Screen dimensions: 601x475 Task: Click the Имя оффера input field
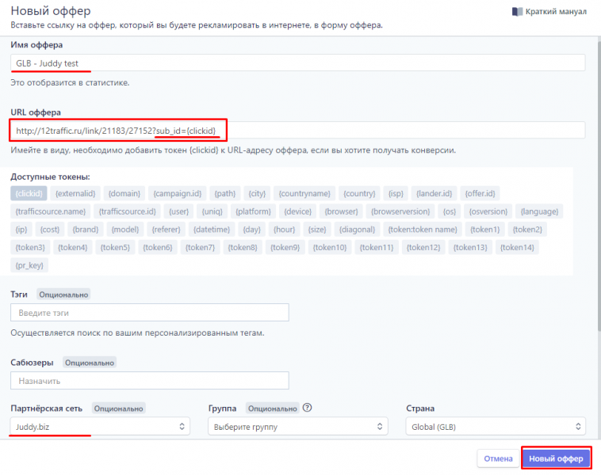pos(298,63)
